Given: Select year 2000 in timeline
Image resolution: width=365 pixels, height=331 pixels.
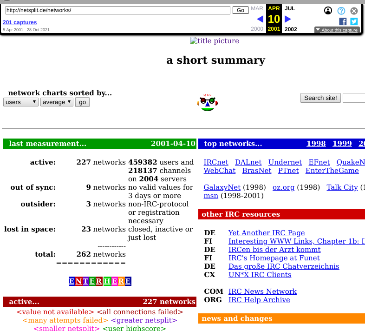Looking at the screenshot, I should 257,29.
